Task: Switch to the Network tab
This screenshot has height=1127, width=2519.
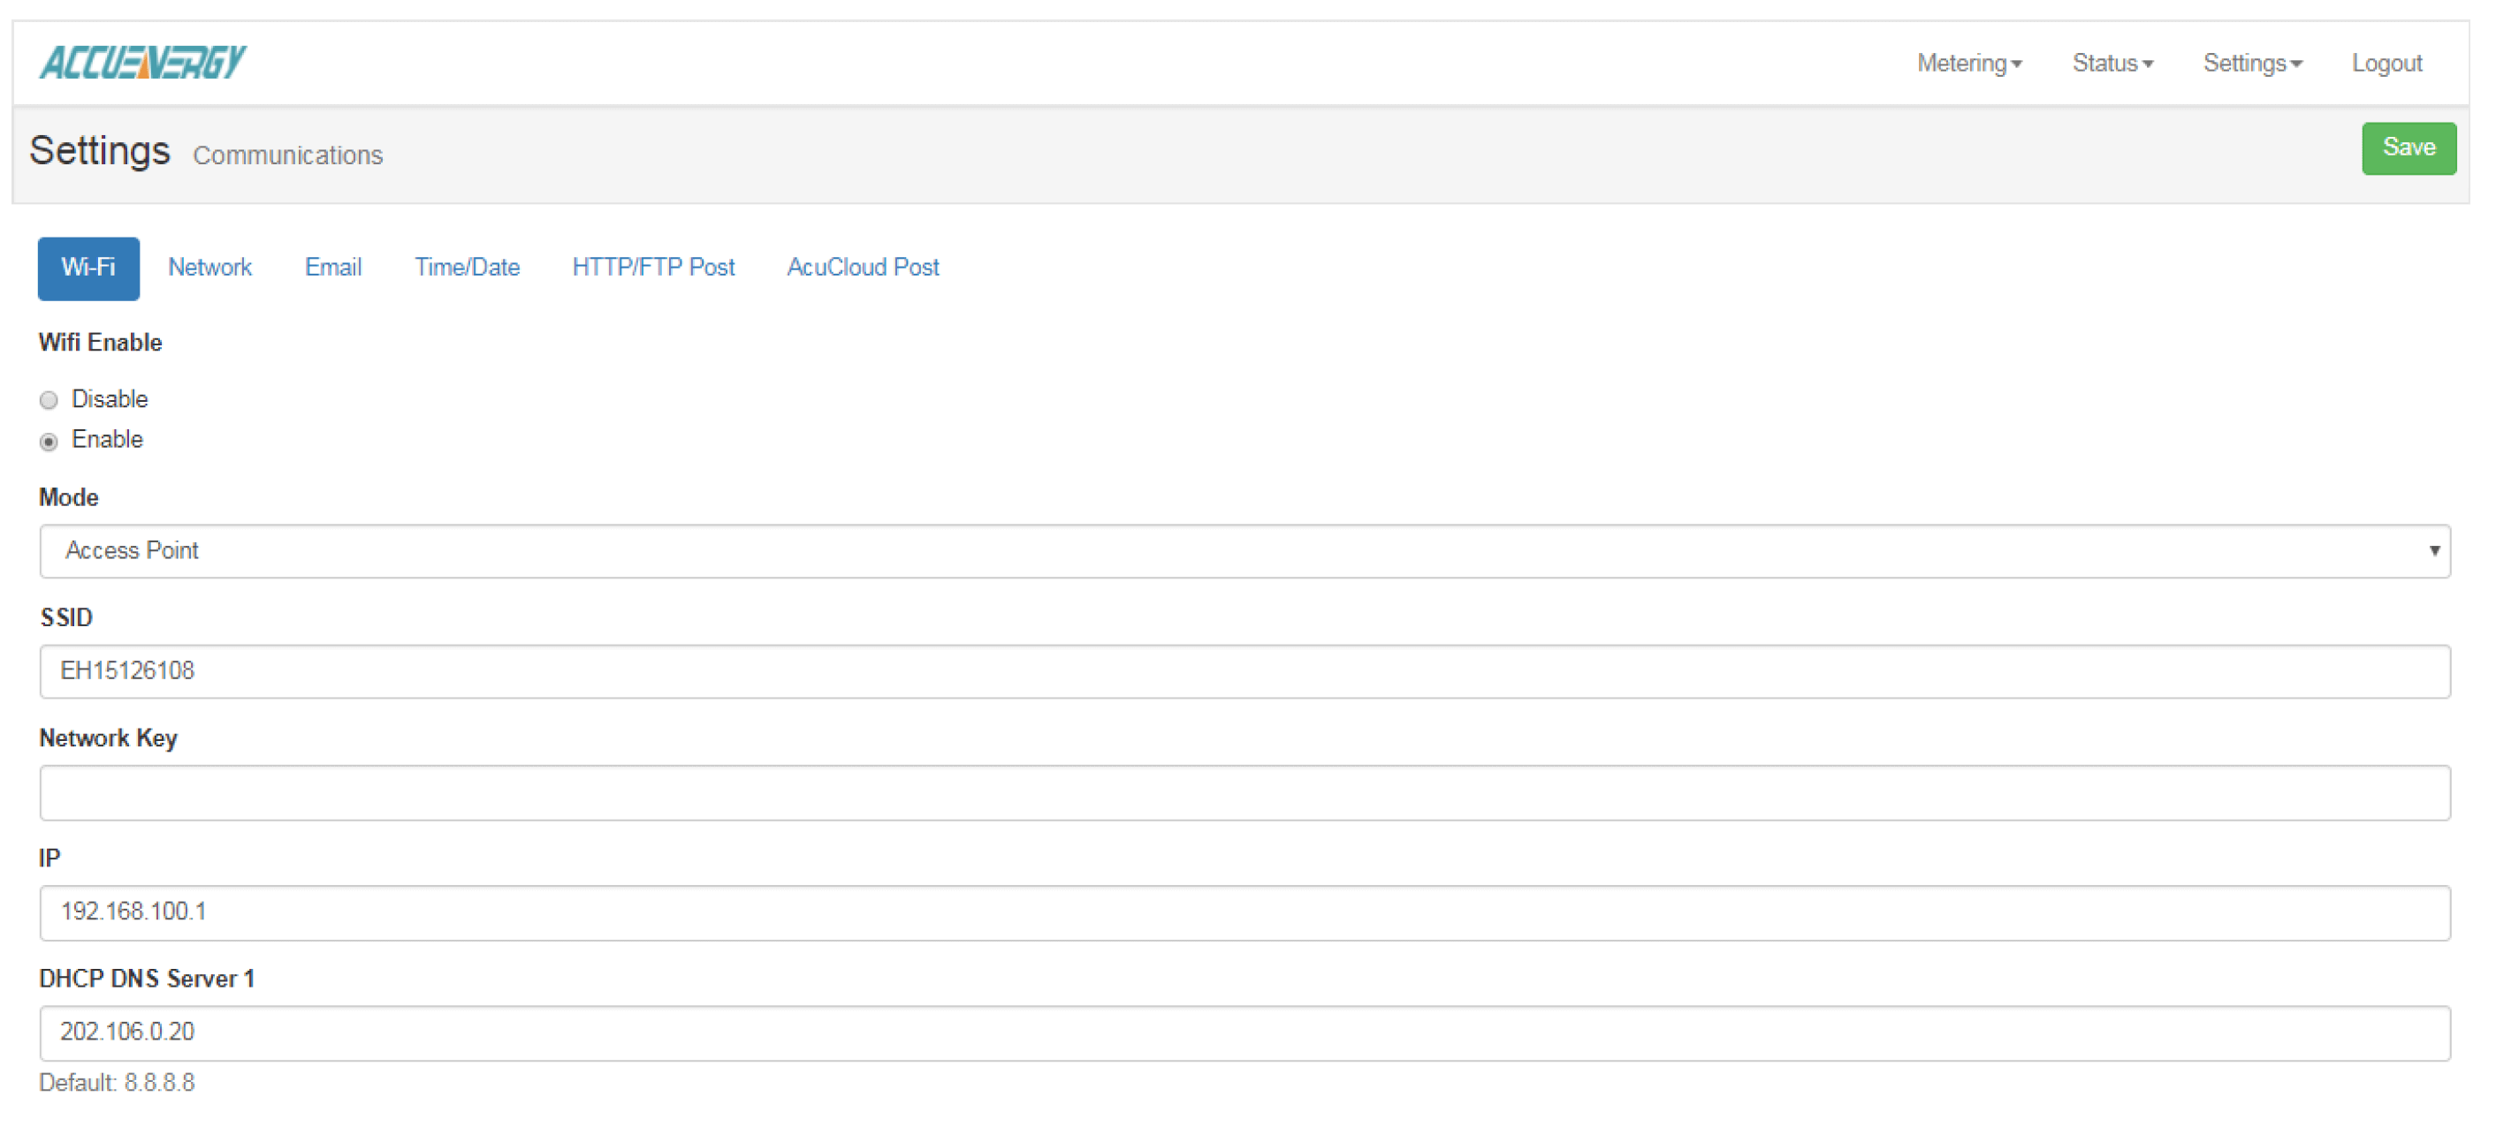Action: click(209, 268)
